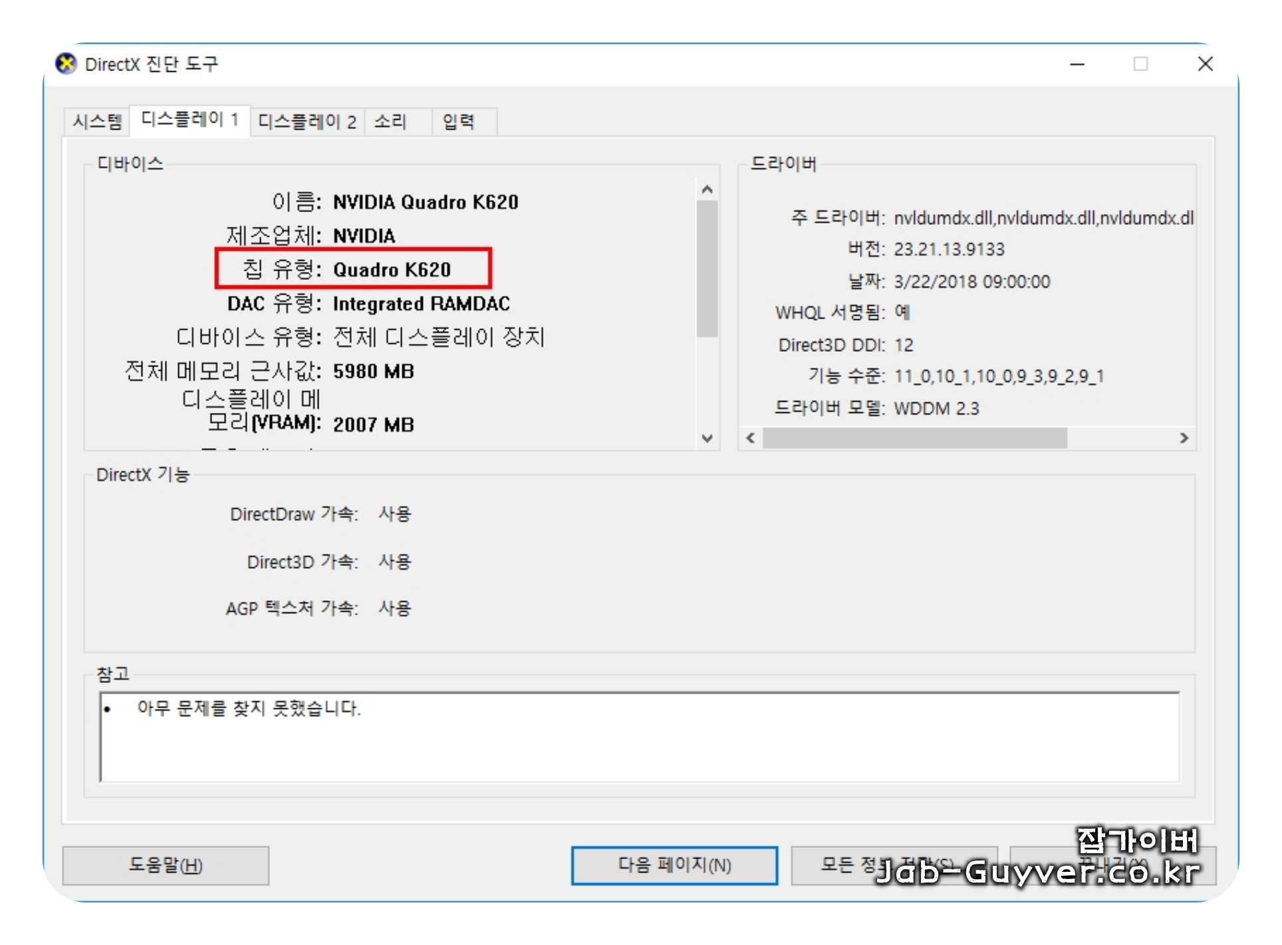Click the DirectX diagnostic tool title icon
Image resolution: width=1282 pixels, height=945 pixels.
pos(65,64)
